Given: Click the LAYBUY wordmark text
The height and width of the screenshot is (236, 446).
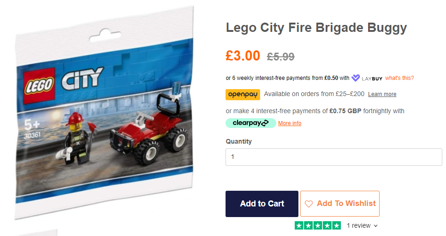Looking at the screenshot, I should (372, 78).
